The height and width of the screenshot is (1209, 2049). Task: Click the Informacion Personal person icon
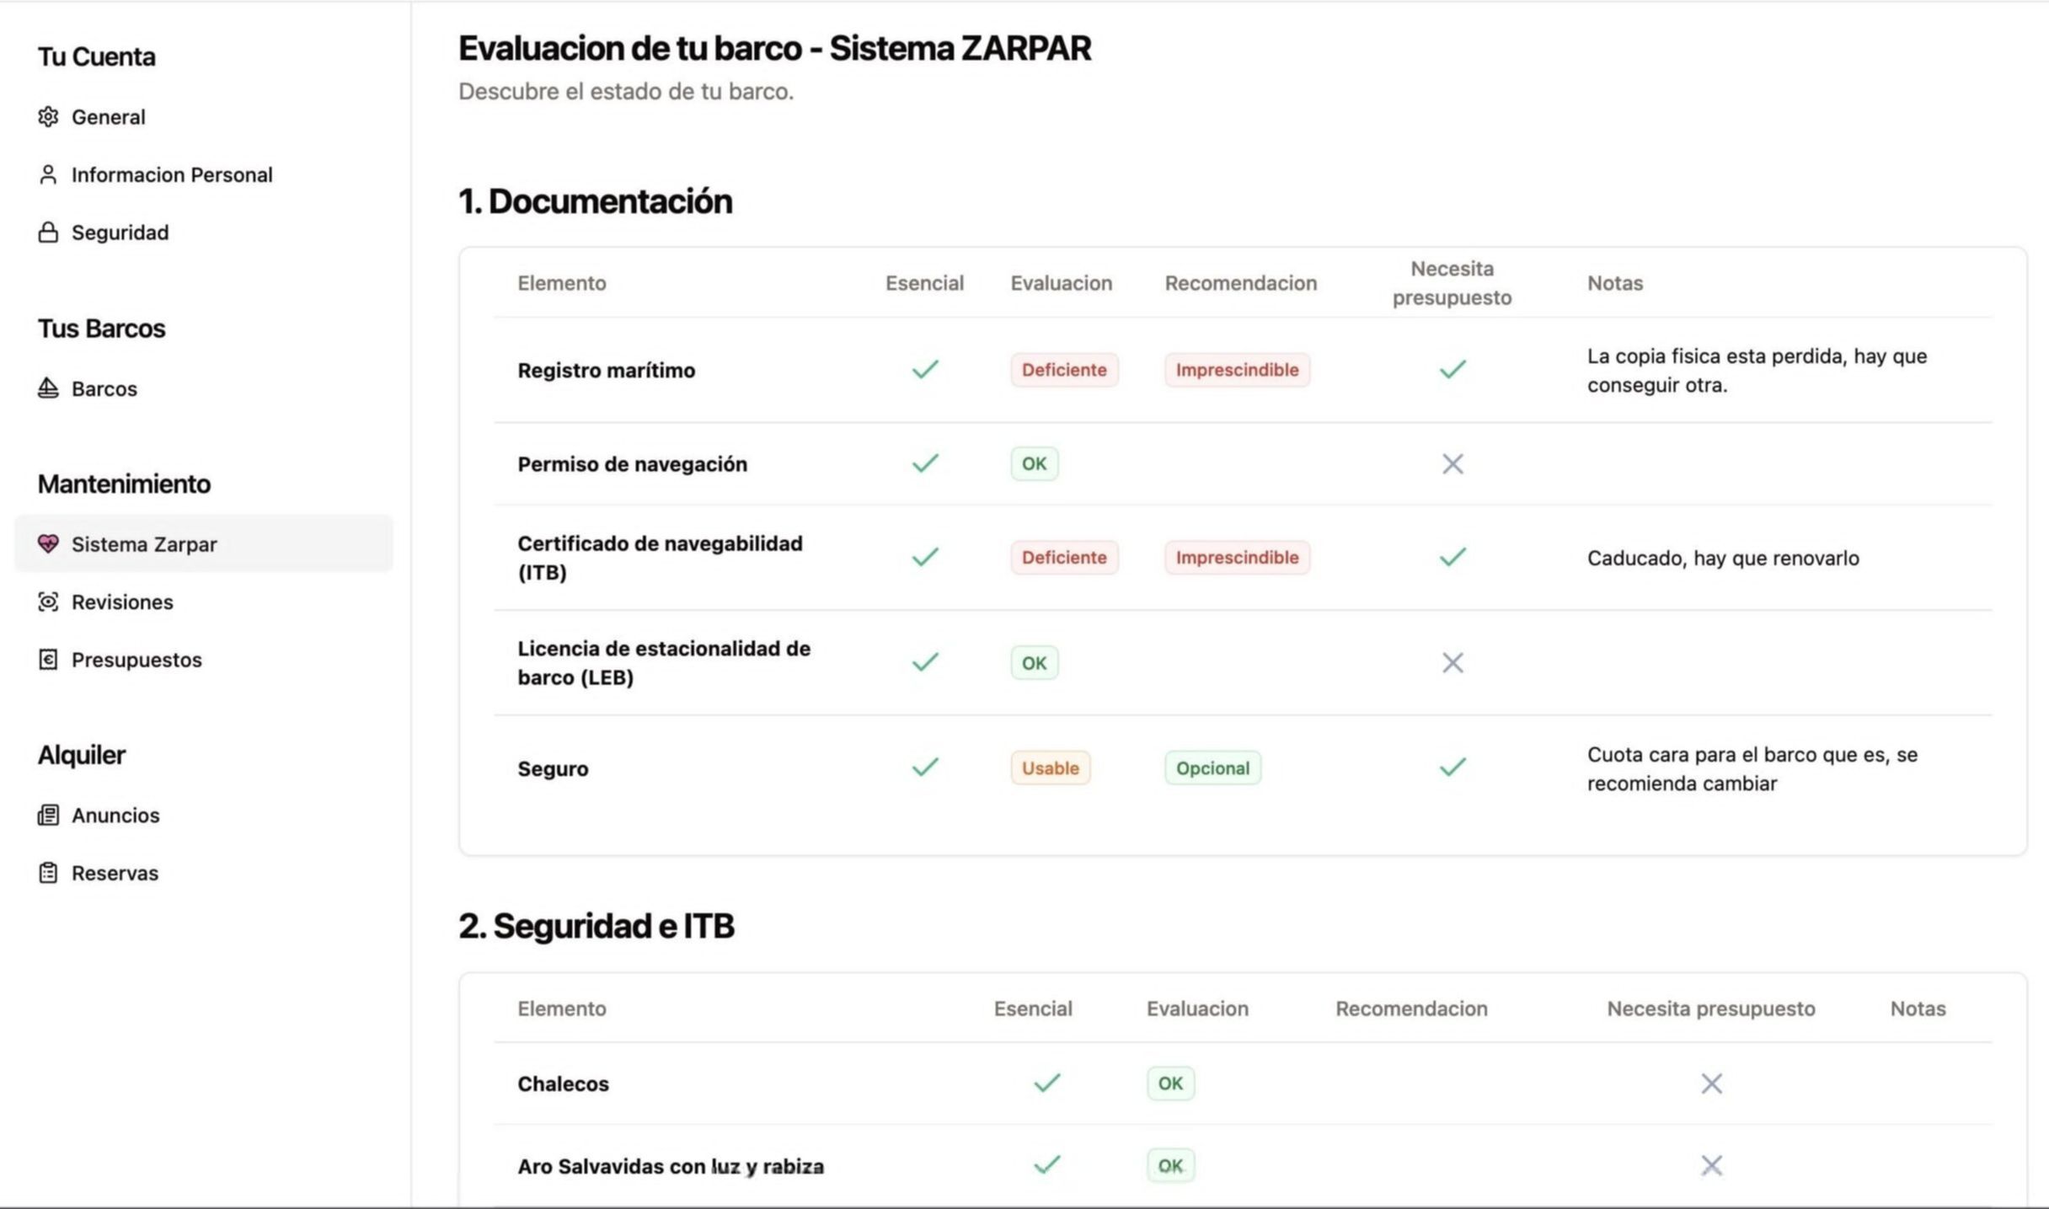tap(48, 174)
